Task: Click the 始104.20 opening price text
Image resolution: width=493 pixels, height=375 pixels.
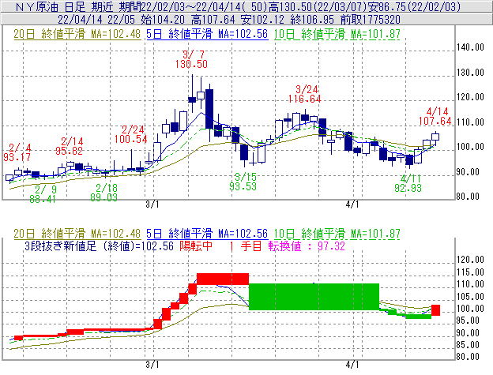Action: click(x=163, y=20)
